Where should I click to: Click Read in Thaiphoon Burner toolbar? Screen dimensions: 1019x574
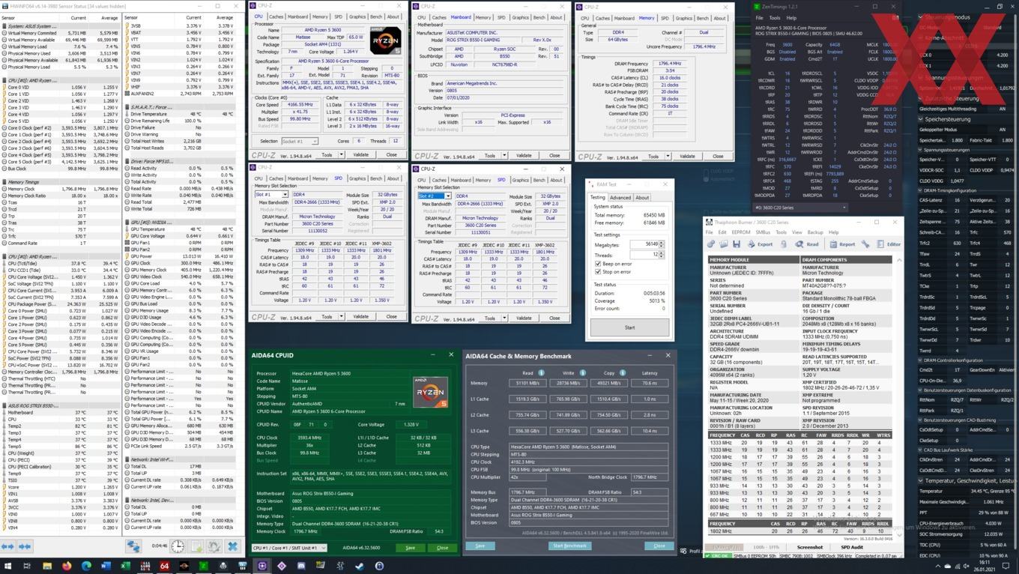click(808, 244)
